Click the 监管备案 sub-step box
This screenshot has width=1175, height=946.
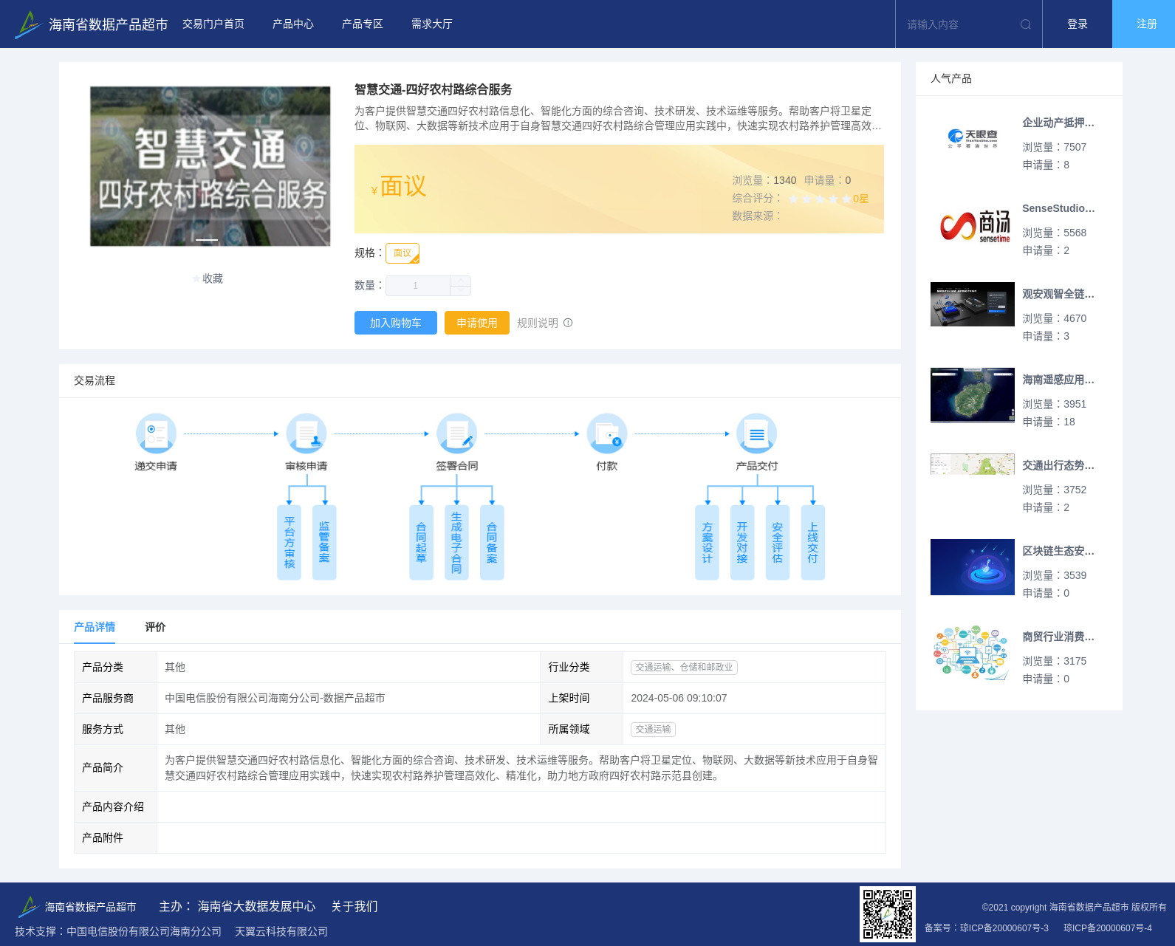tap(324, 542)
